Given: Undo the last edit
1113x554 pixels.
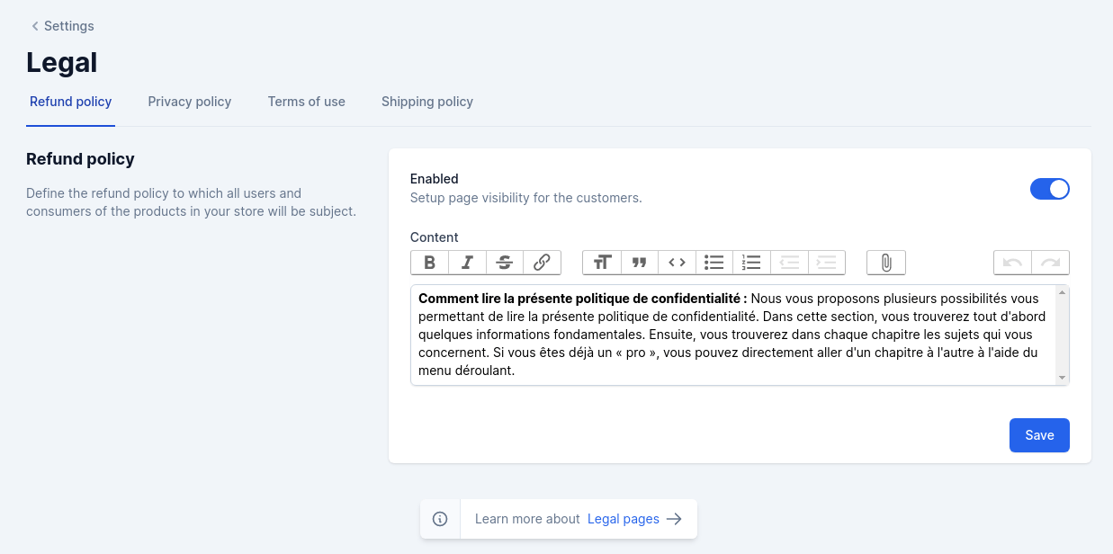Looking at the screenshot, I should 1012,263.
